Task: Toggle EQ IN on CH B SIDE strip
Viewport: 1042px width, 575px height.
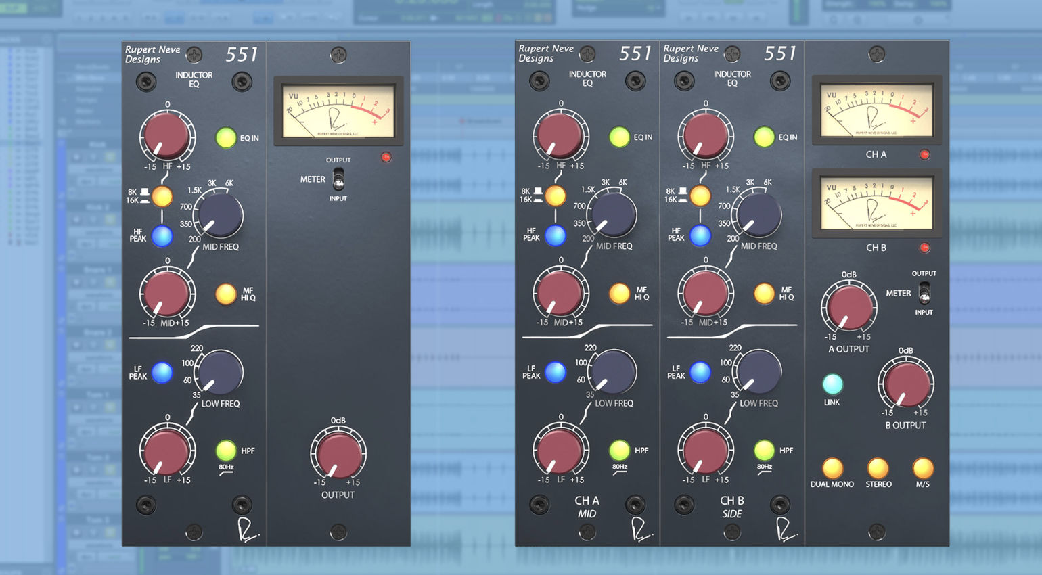Action: [764, 137]
